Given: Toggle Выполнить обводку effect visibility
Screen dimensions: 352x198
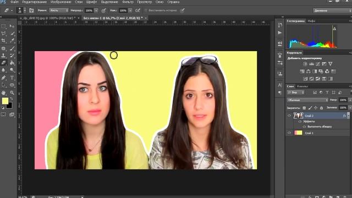Looking at the screenshot, I should tap(304, 127).
